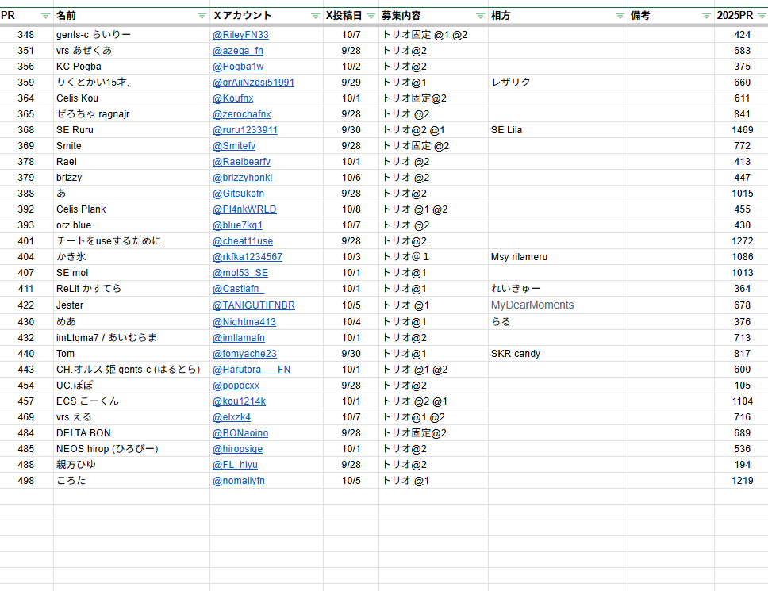Click the レザリク partner cell
Viewport: 768px width, 591px height.
click(558, 83)
